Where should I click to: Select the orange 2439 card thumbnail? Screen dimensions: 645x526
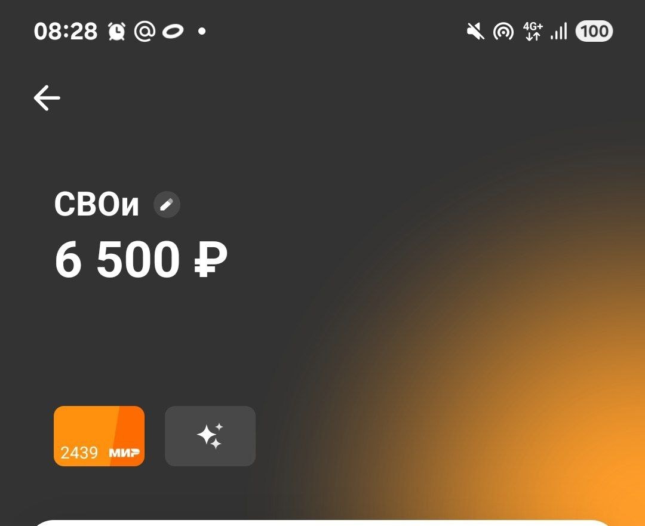pyautogui.click(x=99, y=436)
